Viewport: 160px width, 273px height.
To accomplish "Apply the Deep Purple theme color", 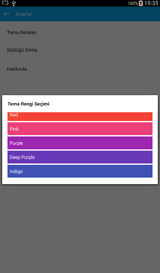I will coord(80,157).
